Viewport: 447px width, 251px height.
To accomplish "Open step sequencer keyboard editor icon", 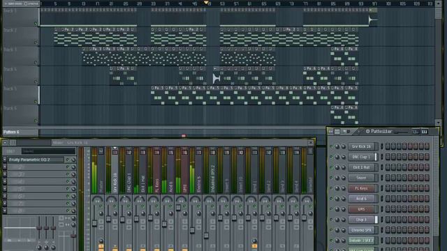I will tap(425, 132).
